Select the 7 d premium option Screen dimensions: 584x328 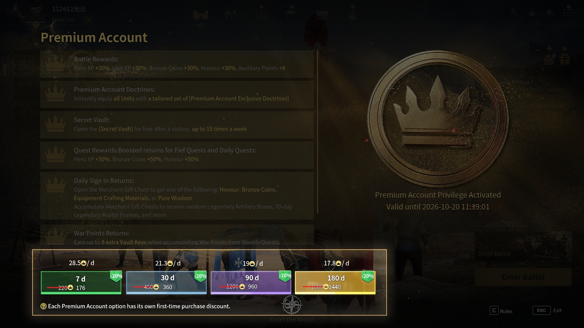click(x=81, y=282)
